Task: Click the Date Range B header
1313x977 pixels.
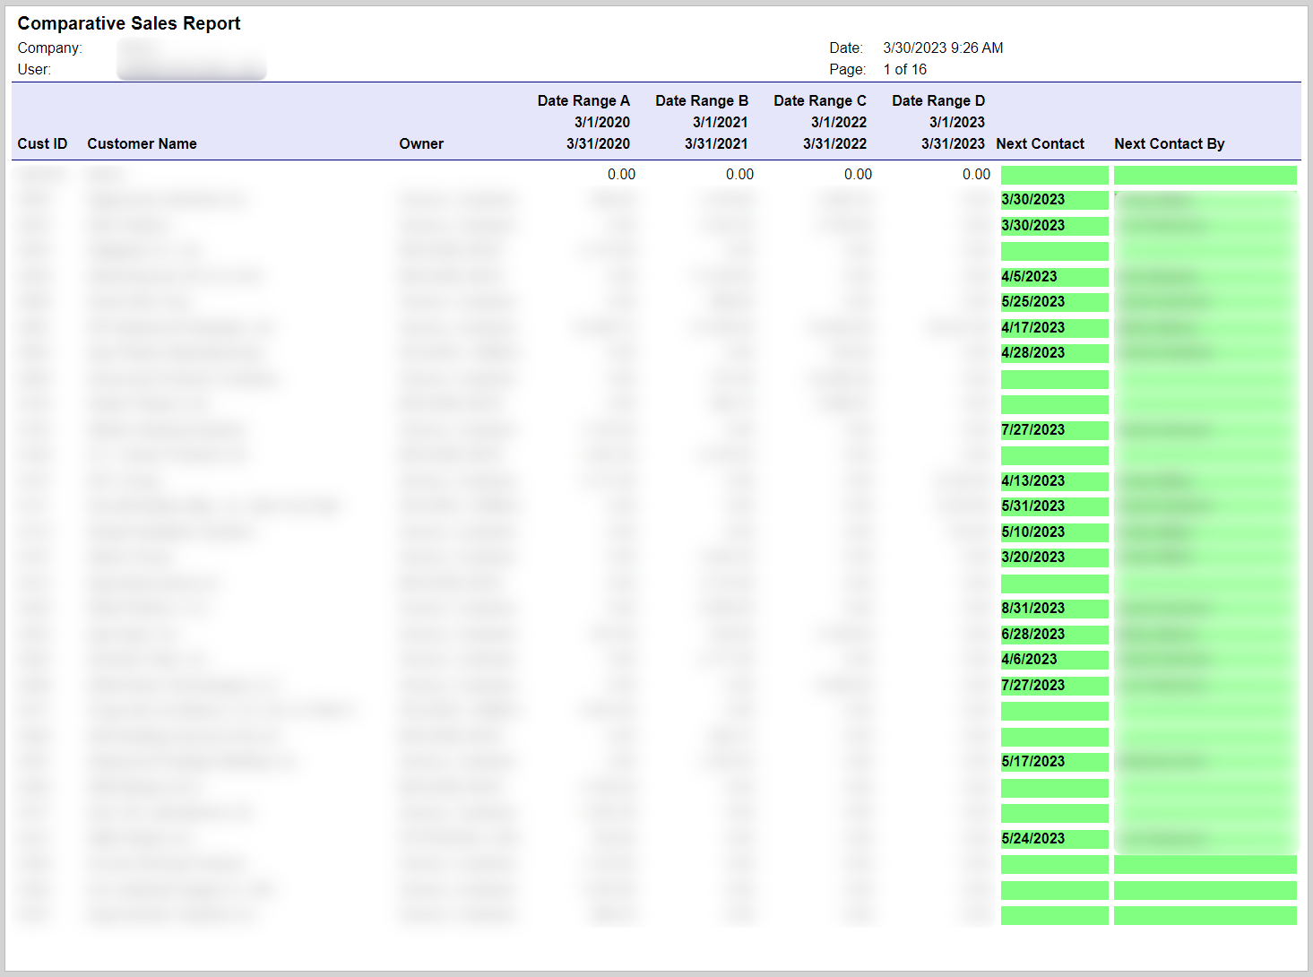Action: 702,100
